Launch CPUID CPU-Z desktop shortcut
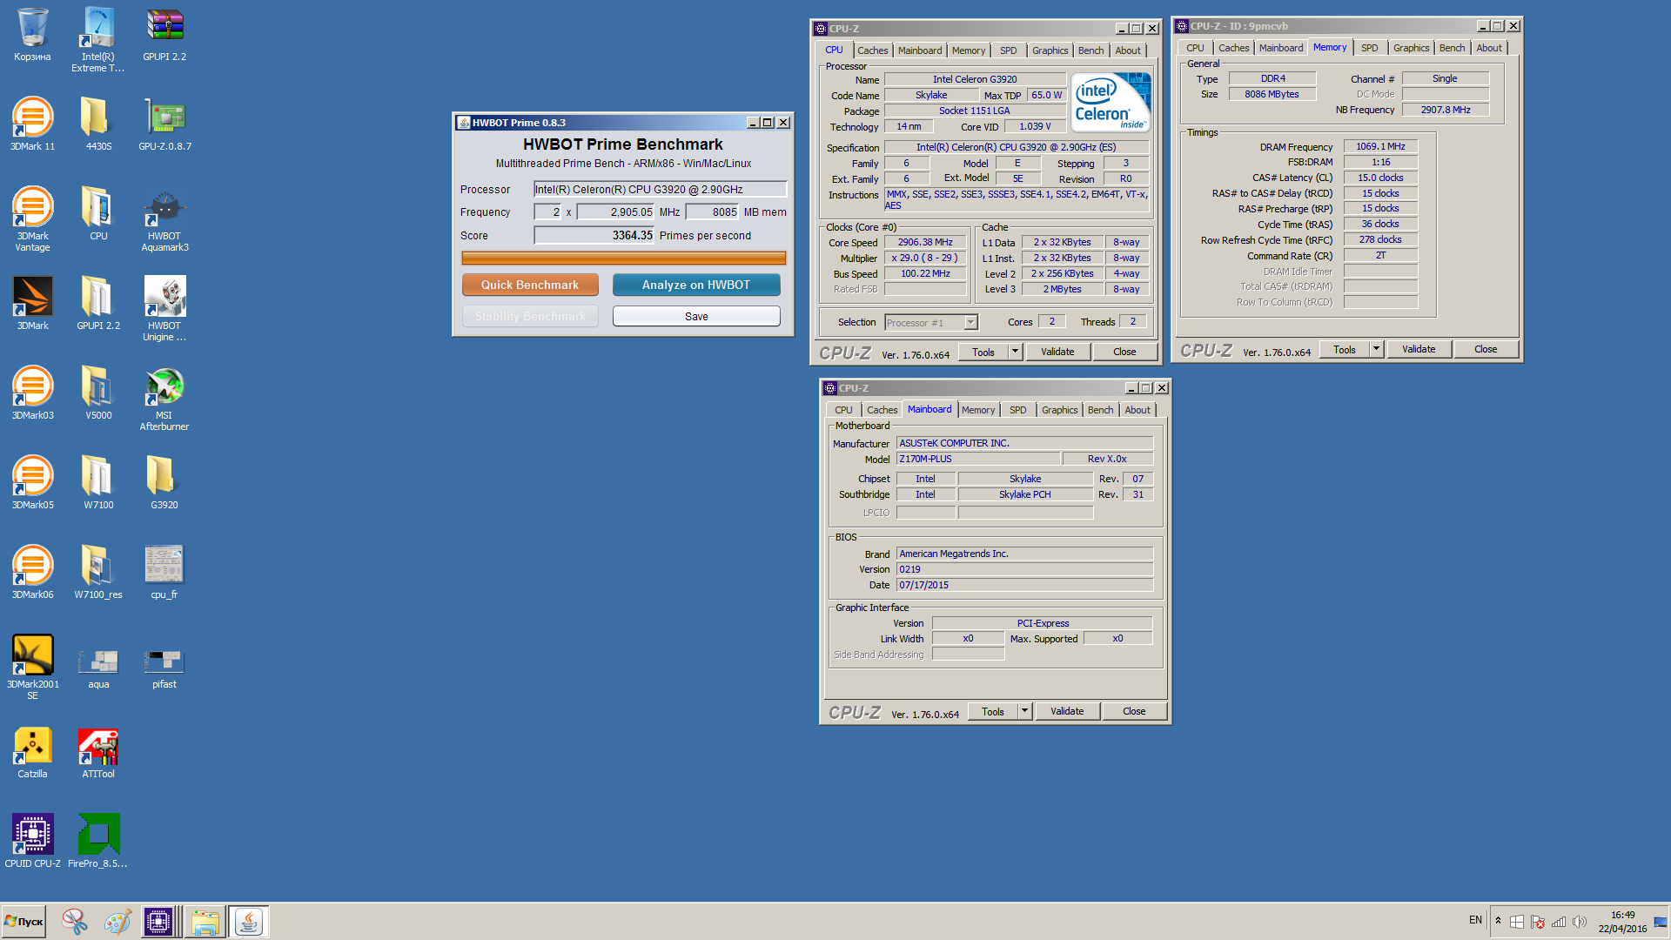Image resolution: width=1671 pixels, height=940 pixels. (x=32, y=842)
